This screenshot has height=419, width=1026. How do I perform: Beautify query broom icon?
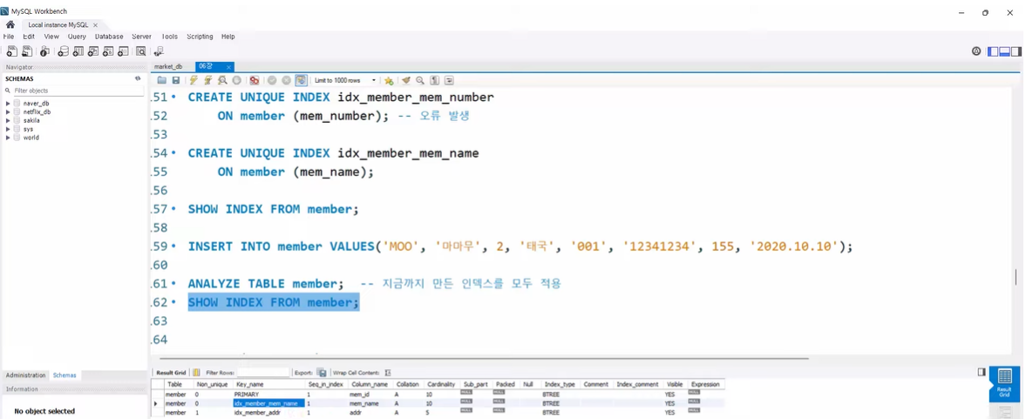pos(406,80)
